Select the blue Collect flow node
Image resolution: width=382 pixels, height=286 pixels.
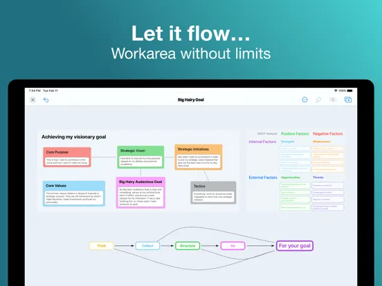tap(147, 246)
